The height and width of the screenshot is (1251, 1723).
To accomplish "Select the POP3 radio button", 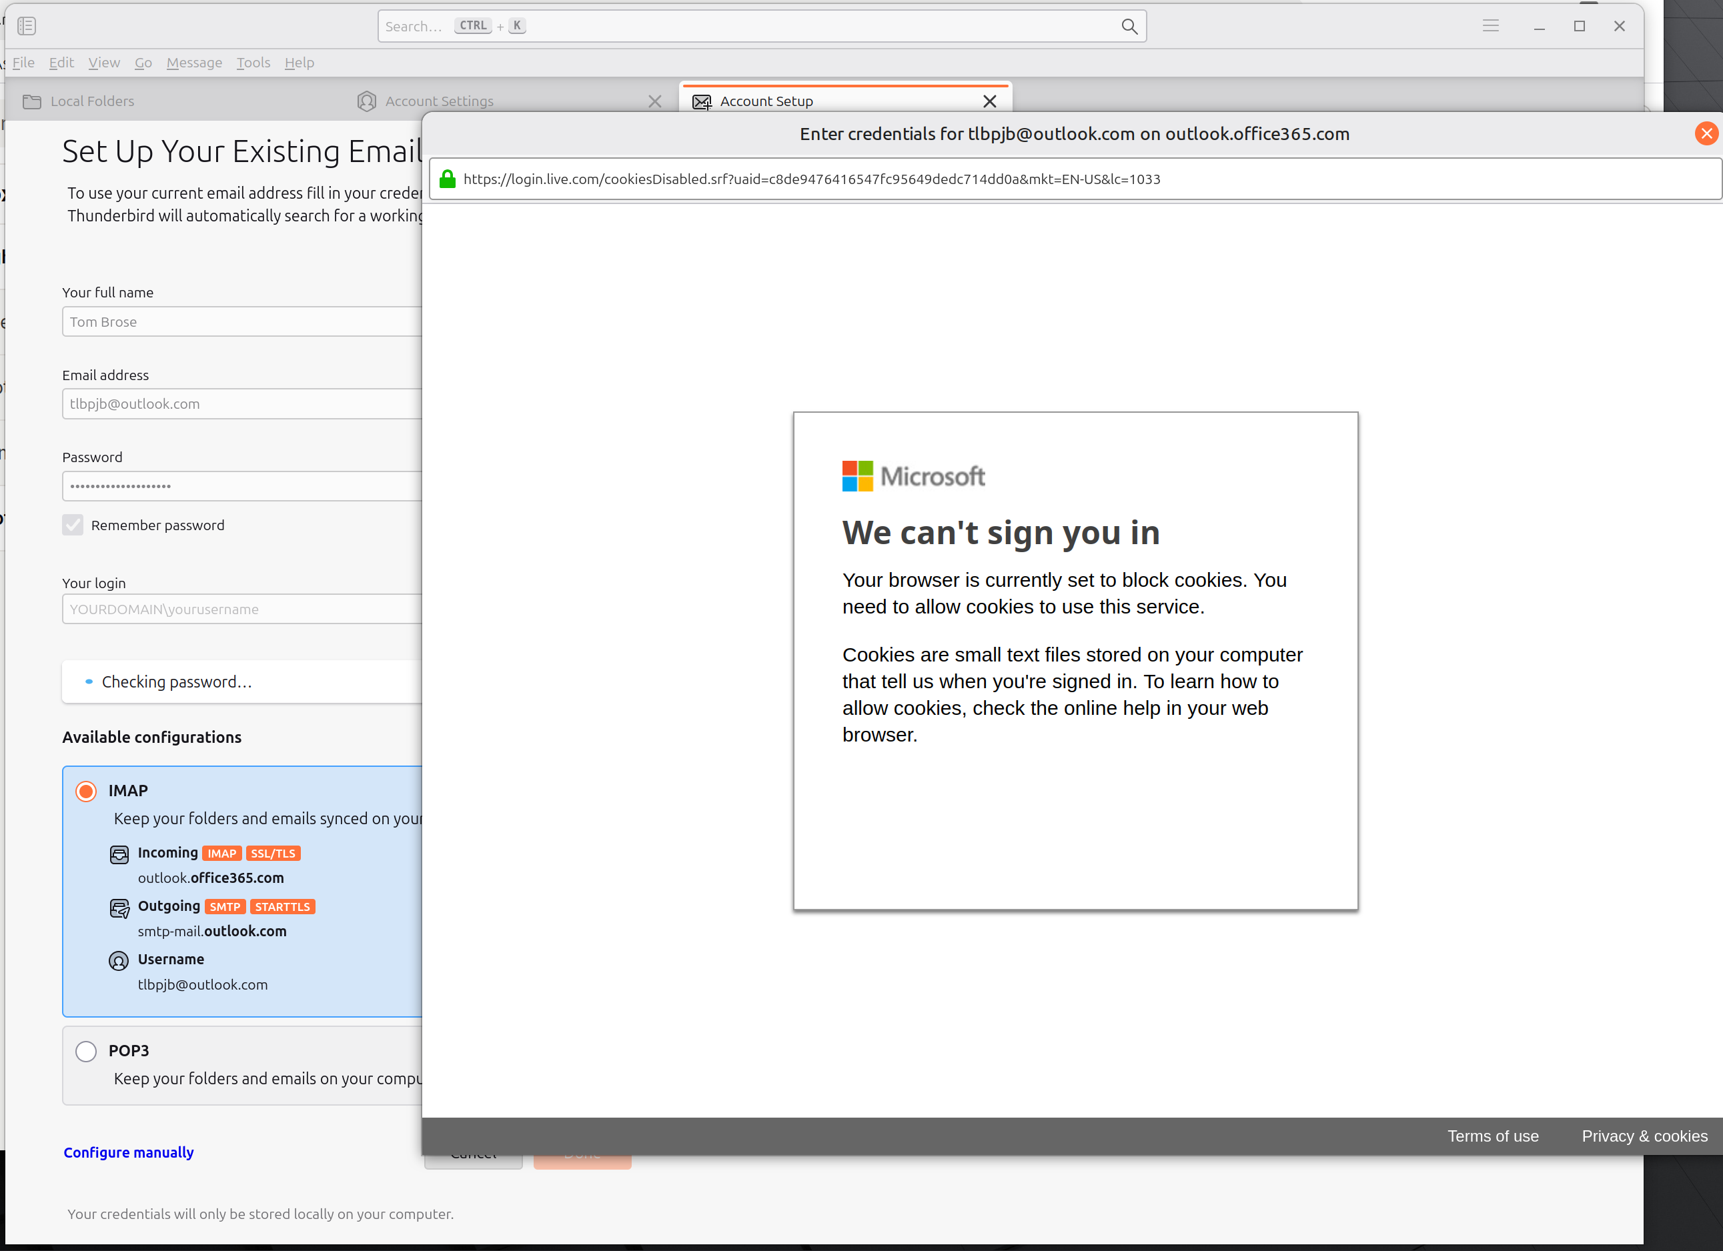I will pyautogui.click(x=86, y=1050).
